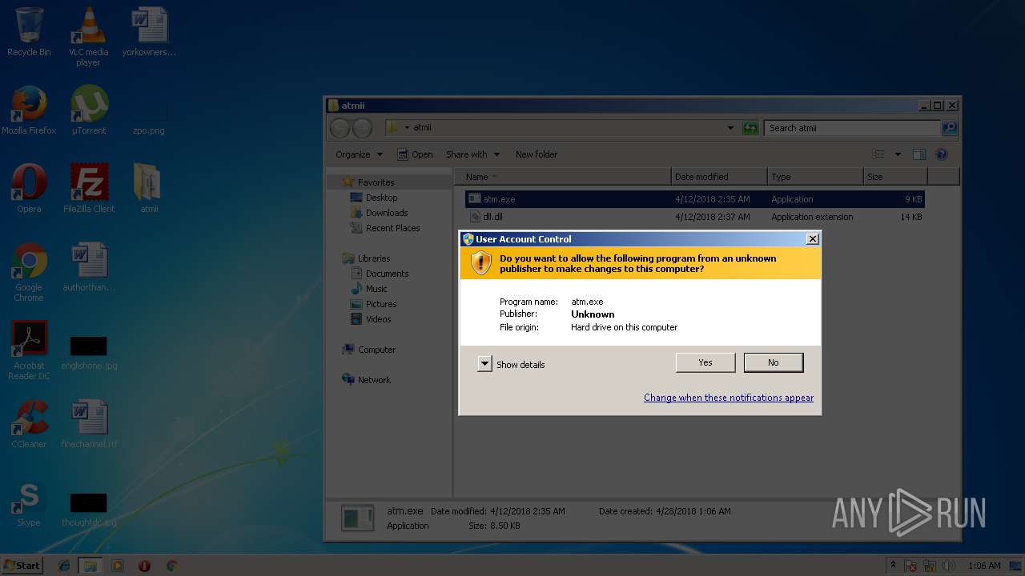Image resolution: width=1025 pixels, height=576 pixels.
Task: Allow atm.exe by clicking Yes
Action: pyautogui.click(x=705, y=362)
